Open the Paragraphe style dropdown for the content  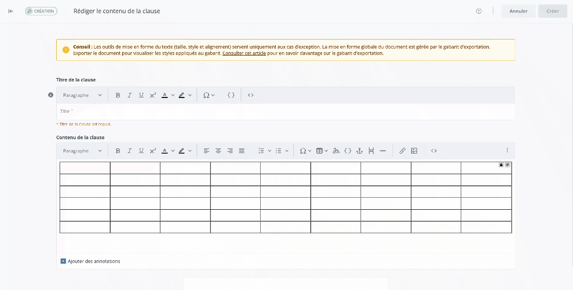click(82, 151)
